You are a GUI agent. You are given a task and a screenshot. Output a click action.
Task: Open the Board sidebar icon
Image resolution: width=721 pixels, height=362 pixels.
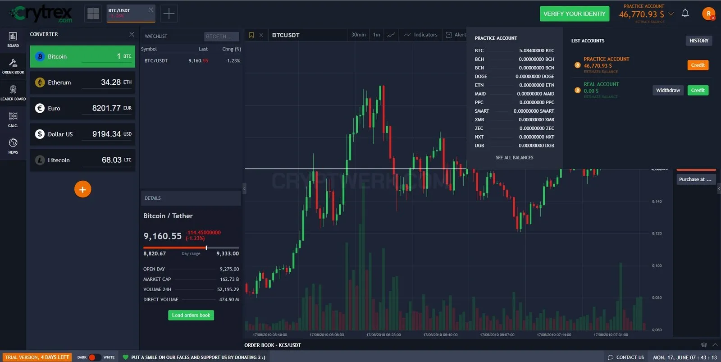(x=13, y=40)
